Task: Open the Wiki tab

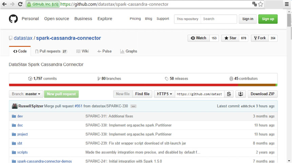Action: (82, 51)
